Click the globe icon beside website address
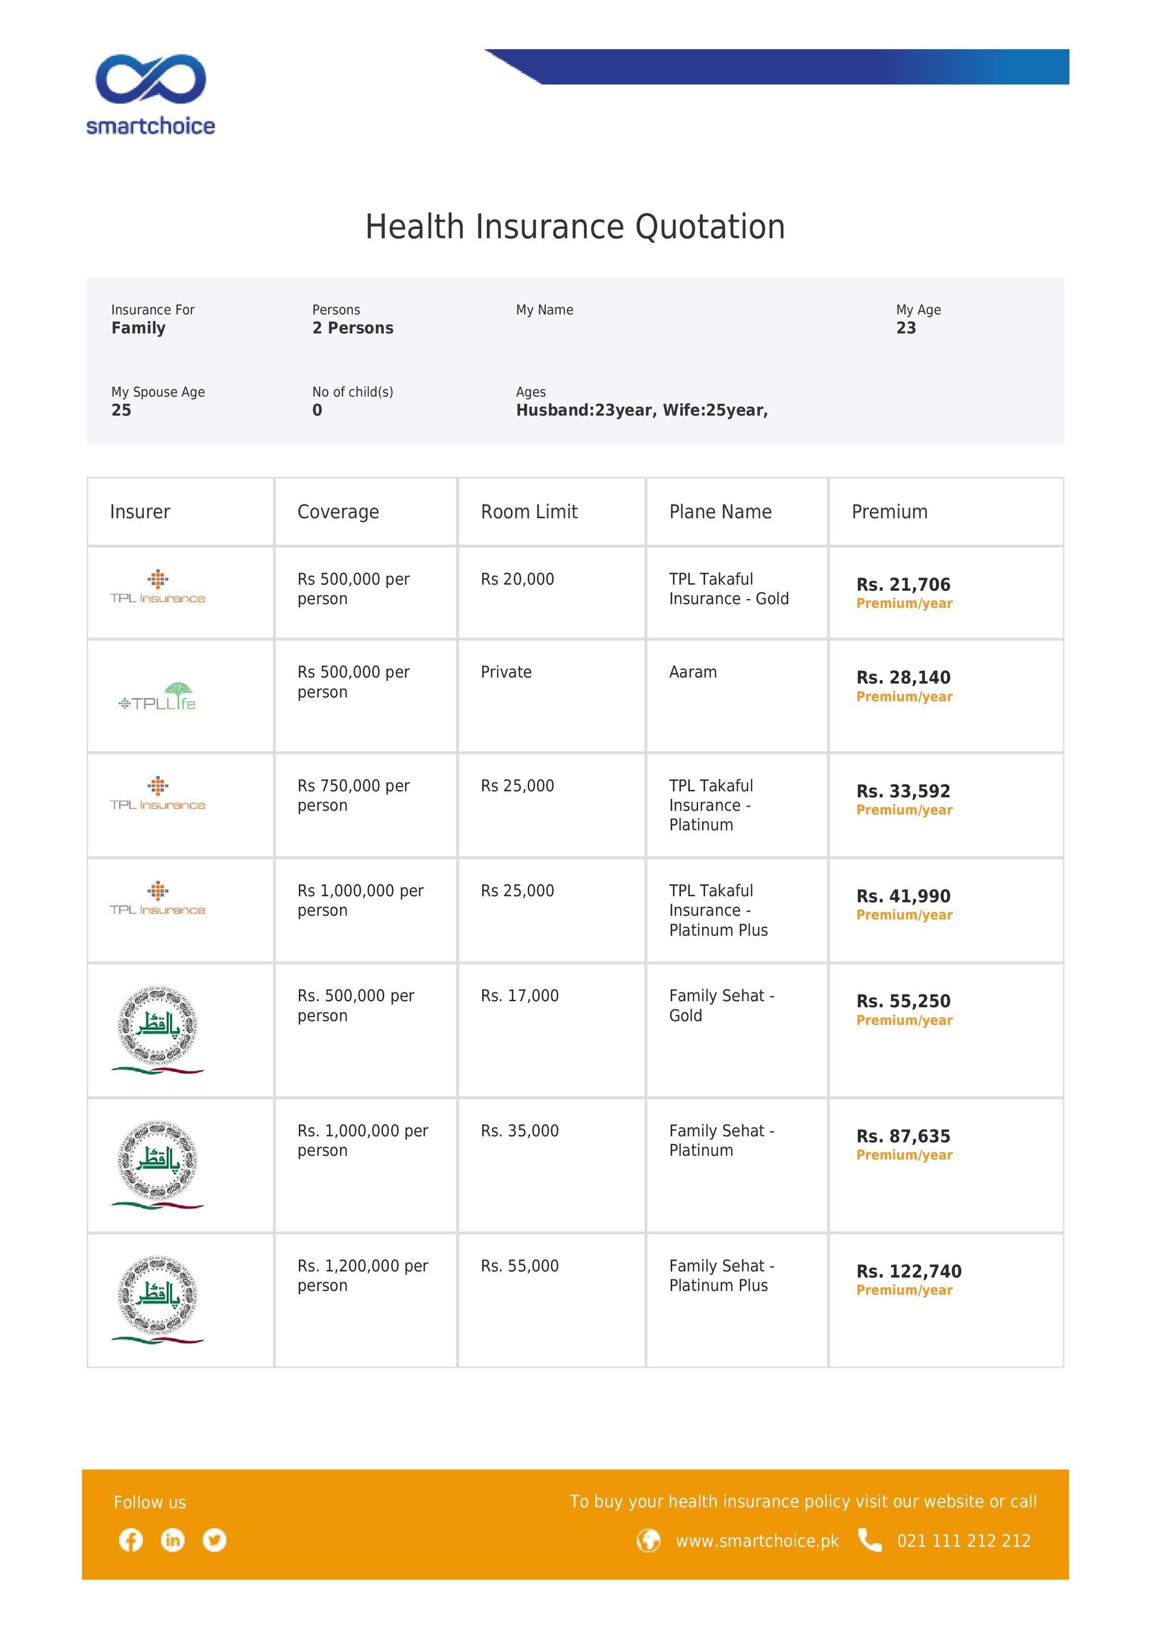The width and height of the screenshot is (1151, 1629). point(648,1540)
